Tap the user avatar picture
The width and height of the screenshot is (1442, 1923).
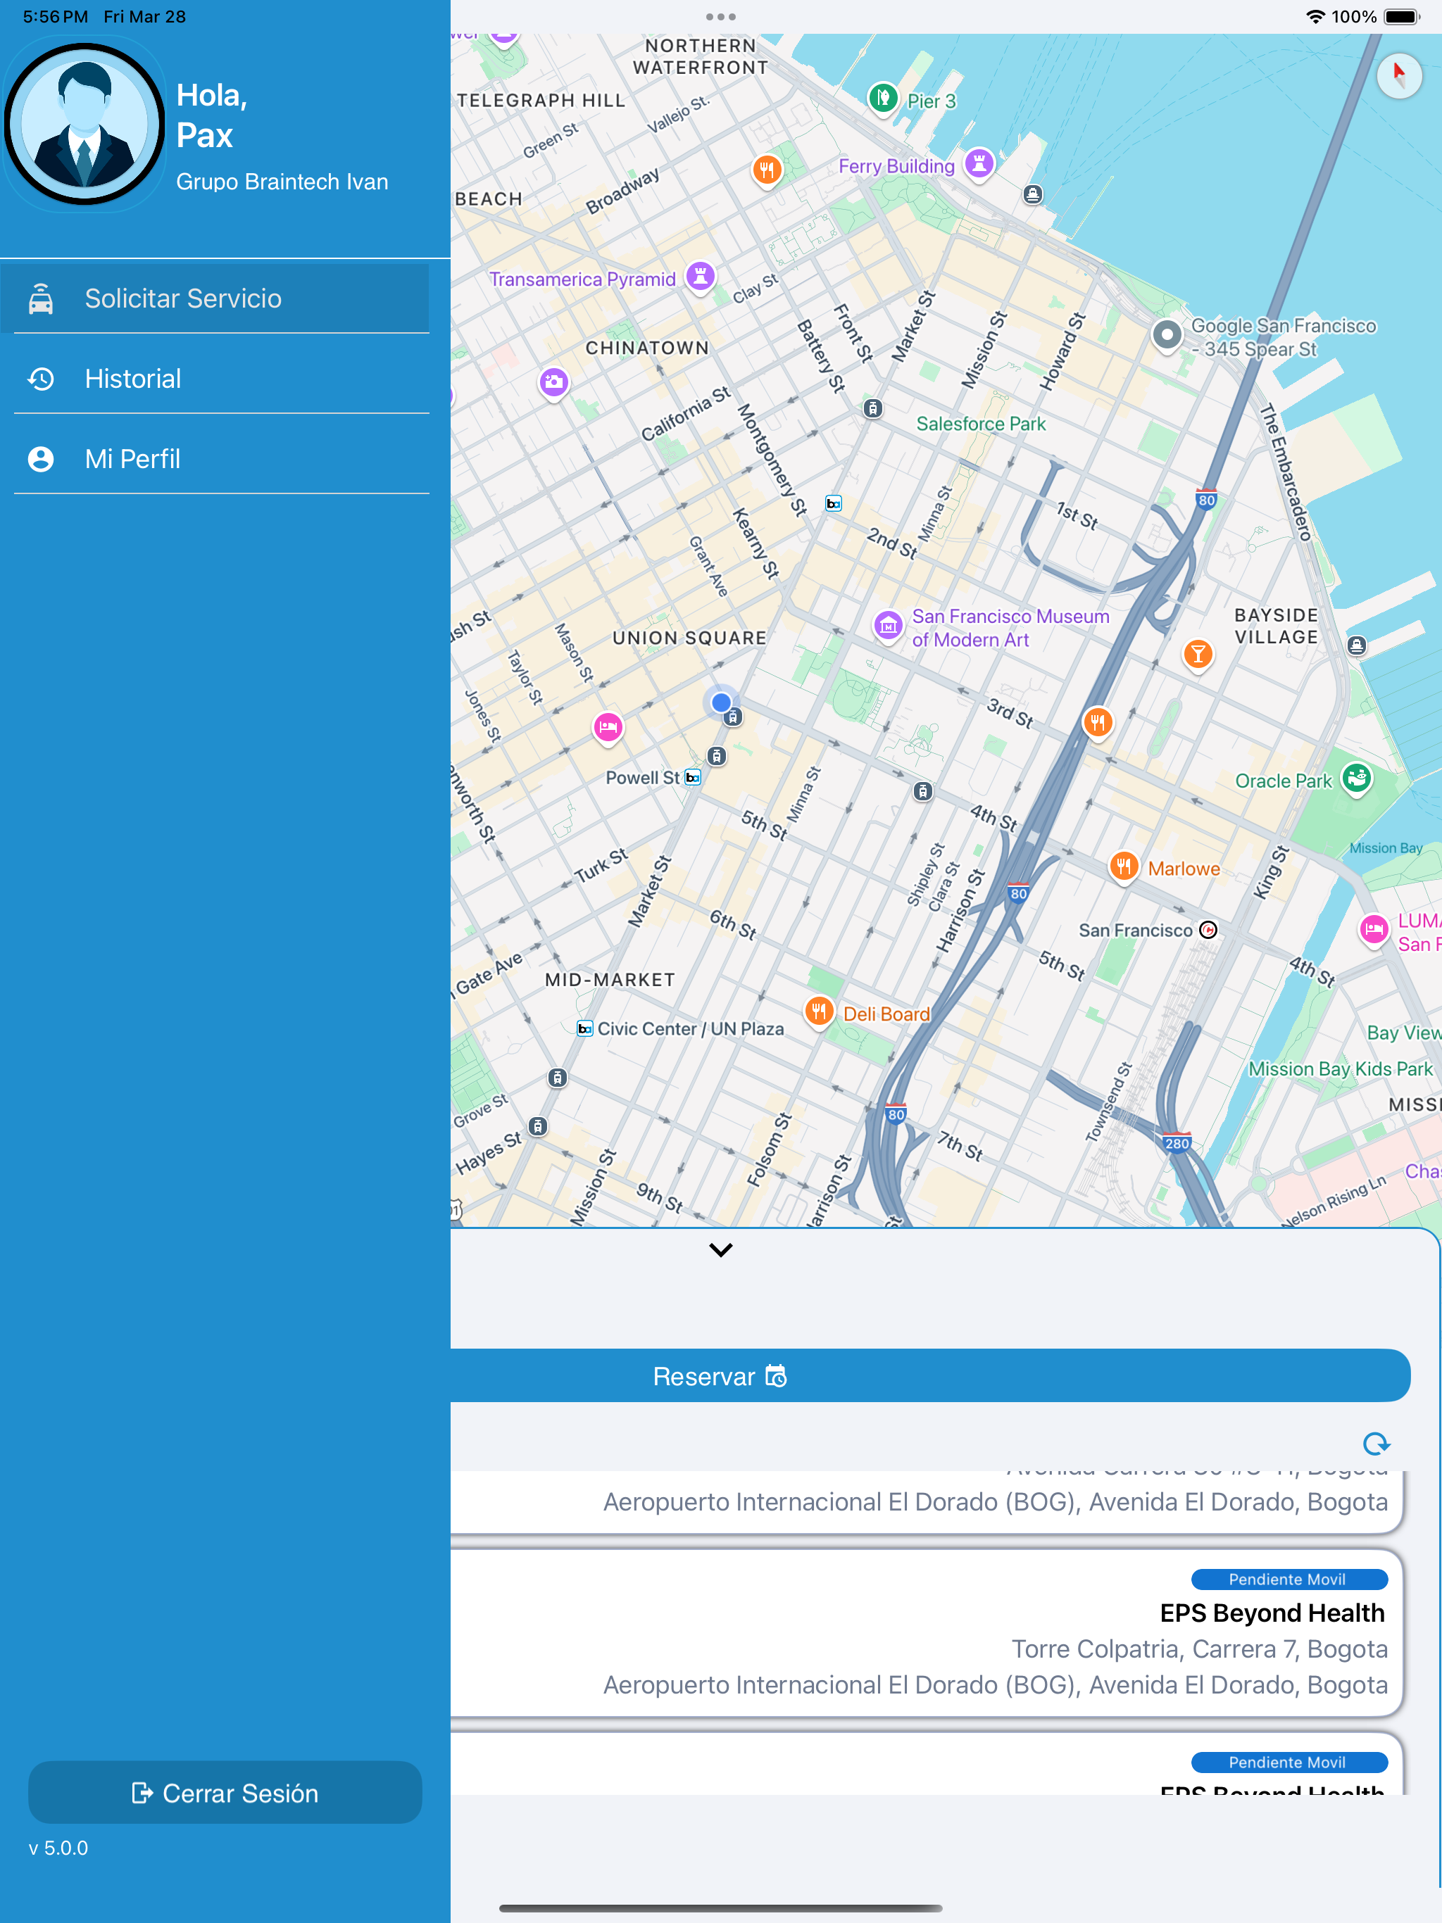(84, 125)
